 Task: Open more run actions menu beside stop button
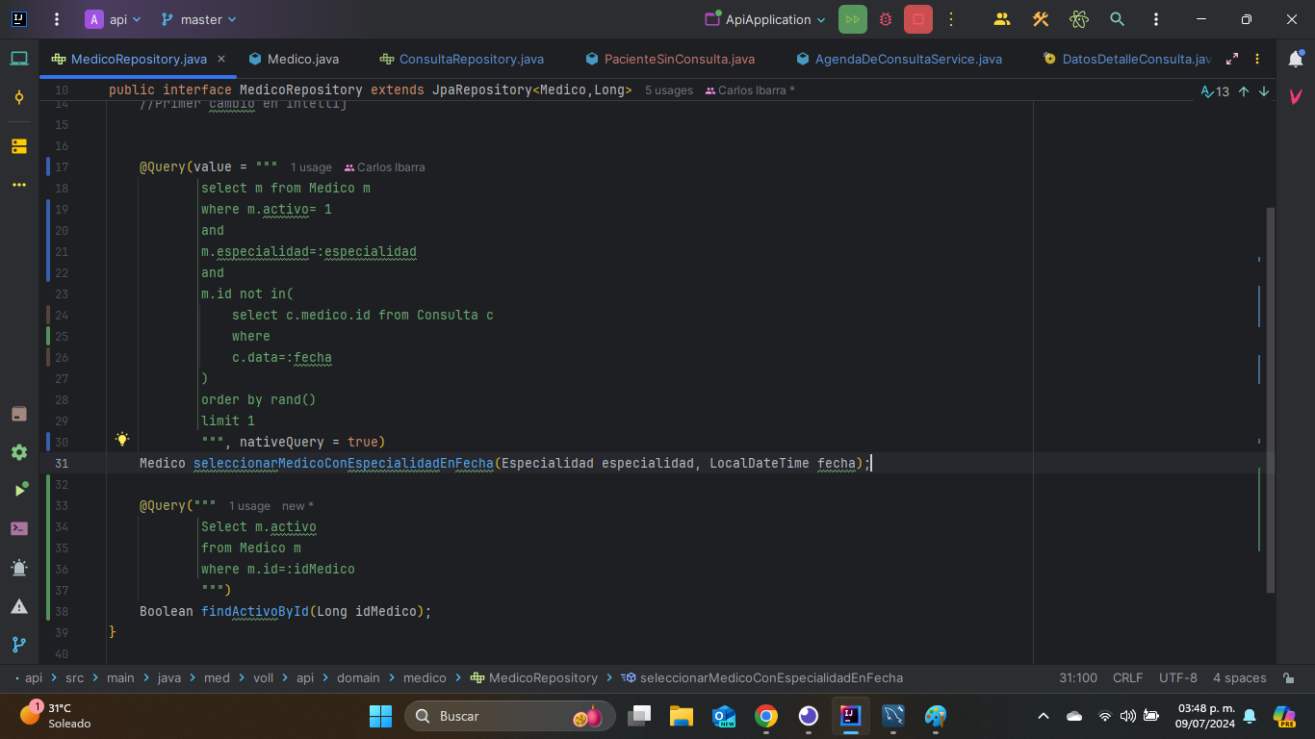(951, 19)
